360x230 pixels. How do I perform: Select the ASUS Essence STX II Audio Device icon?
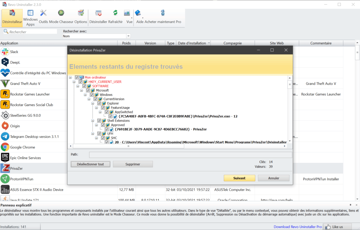[5, 190]
